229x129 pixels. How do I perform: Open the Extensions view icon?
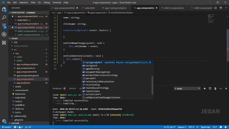(x=4, y=43)
